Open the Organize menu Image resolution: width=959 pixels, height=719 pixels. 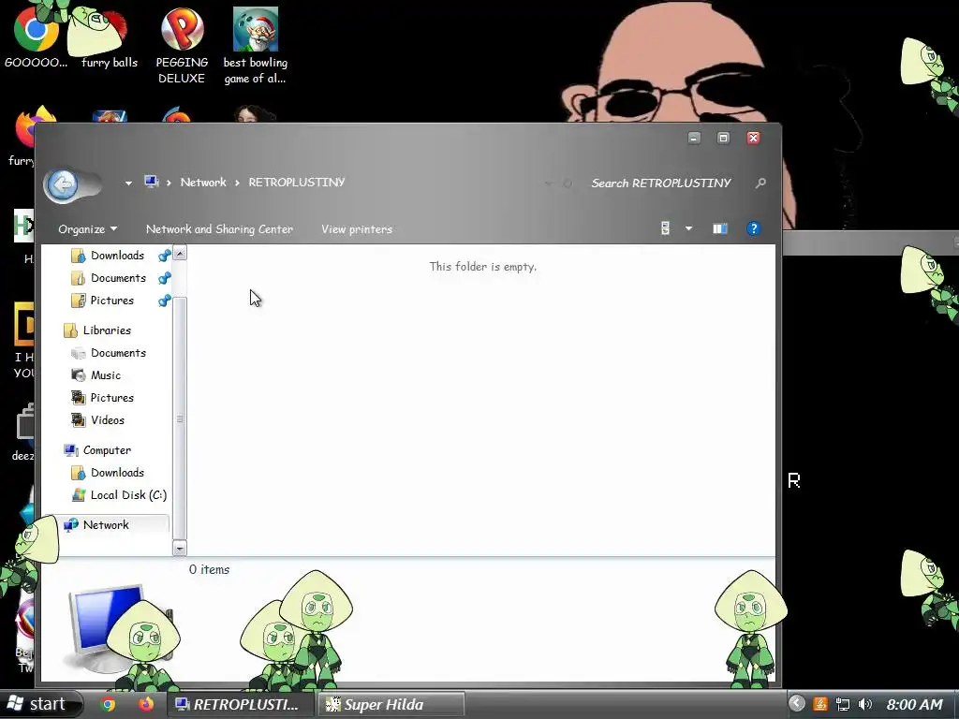[x=87, y=229]
